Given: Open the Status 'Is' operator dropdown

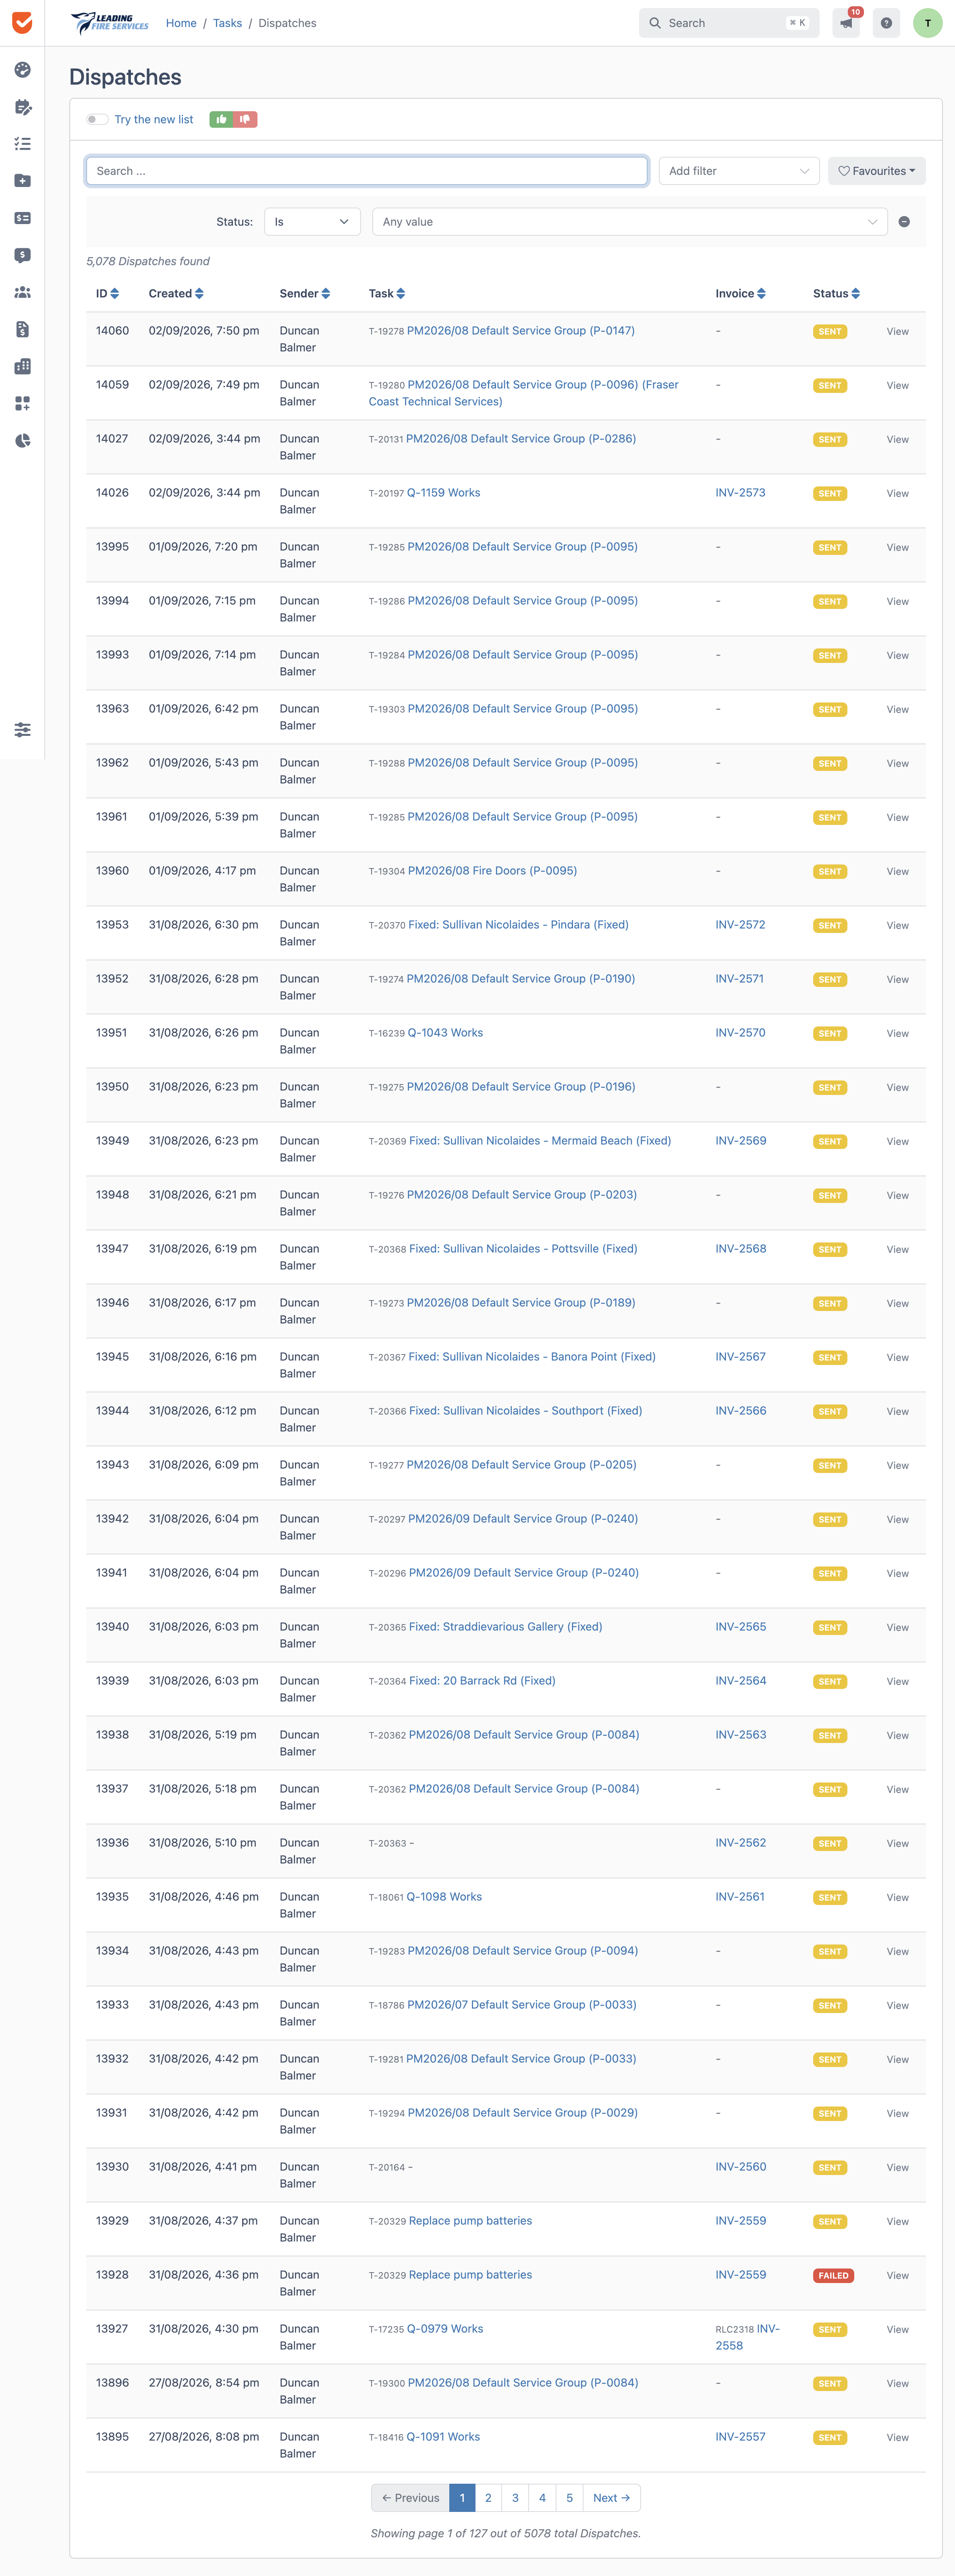Looking at the screenshot, I should point(312,222).
